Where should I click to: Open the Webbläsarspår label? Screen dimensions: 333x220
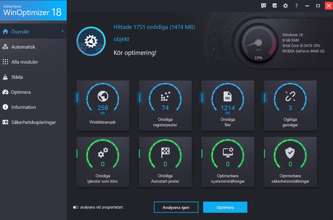[x=102, y=122]
